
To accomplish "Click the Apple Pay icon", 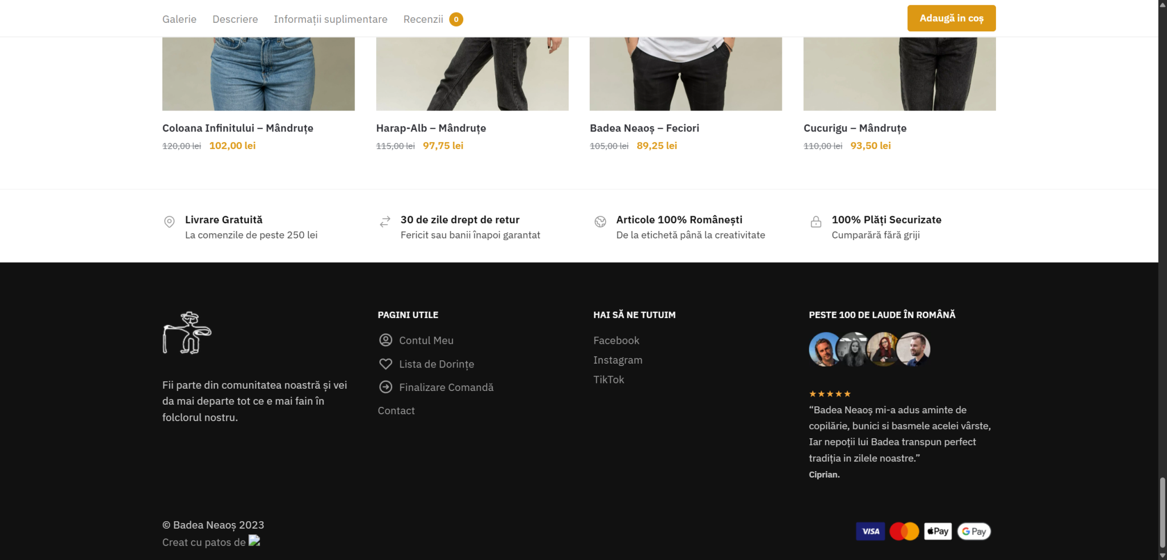I will coord(938,532).
